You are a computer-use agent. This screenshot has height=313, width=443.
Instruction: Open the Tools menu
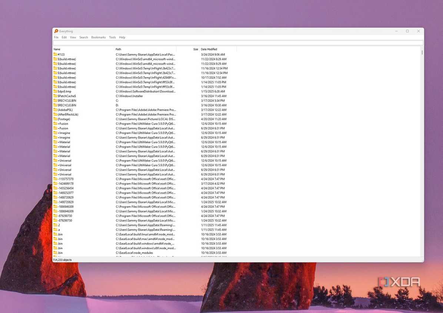click(113, 37)
